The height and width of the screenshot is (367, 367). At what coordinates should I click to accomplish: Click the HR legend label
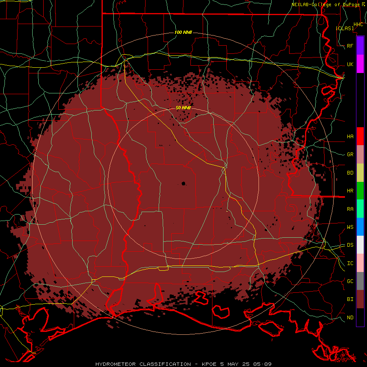[x=350, y=191]
